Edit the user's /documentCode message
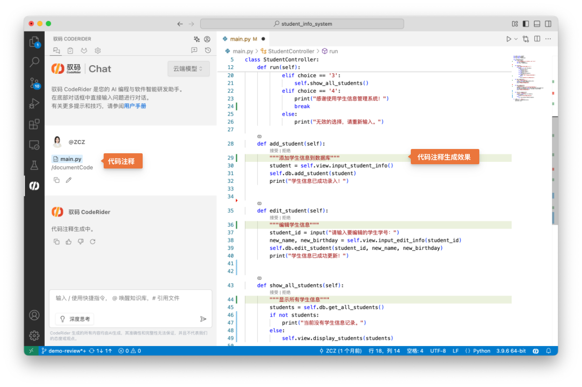The width and height of the screenshot is (582, 387). 68,180
